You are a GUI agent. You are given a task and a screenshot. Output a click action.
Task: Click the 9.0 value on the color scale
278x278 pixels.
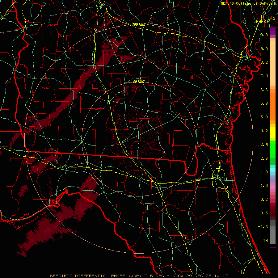click(x=264, y=48)
